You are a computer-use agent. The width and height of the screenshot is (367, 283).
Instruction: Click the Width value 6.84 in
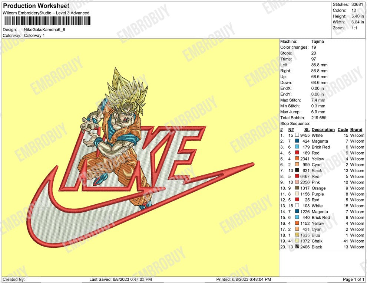click(x=357, y=22)
